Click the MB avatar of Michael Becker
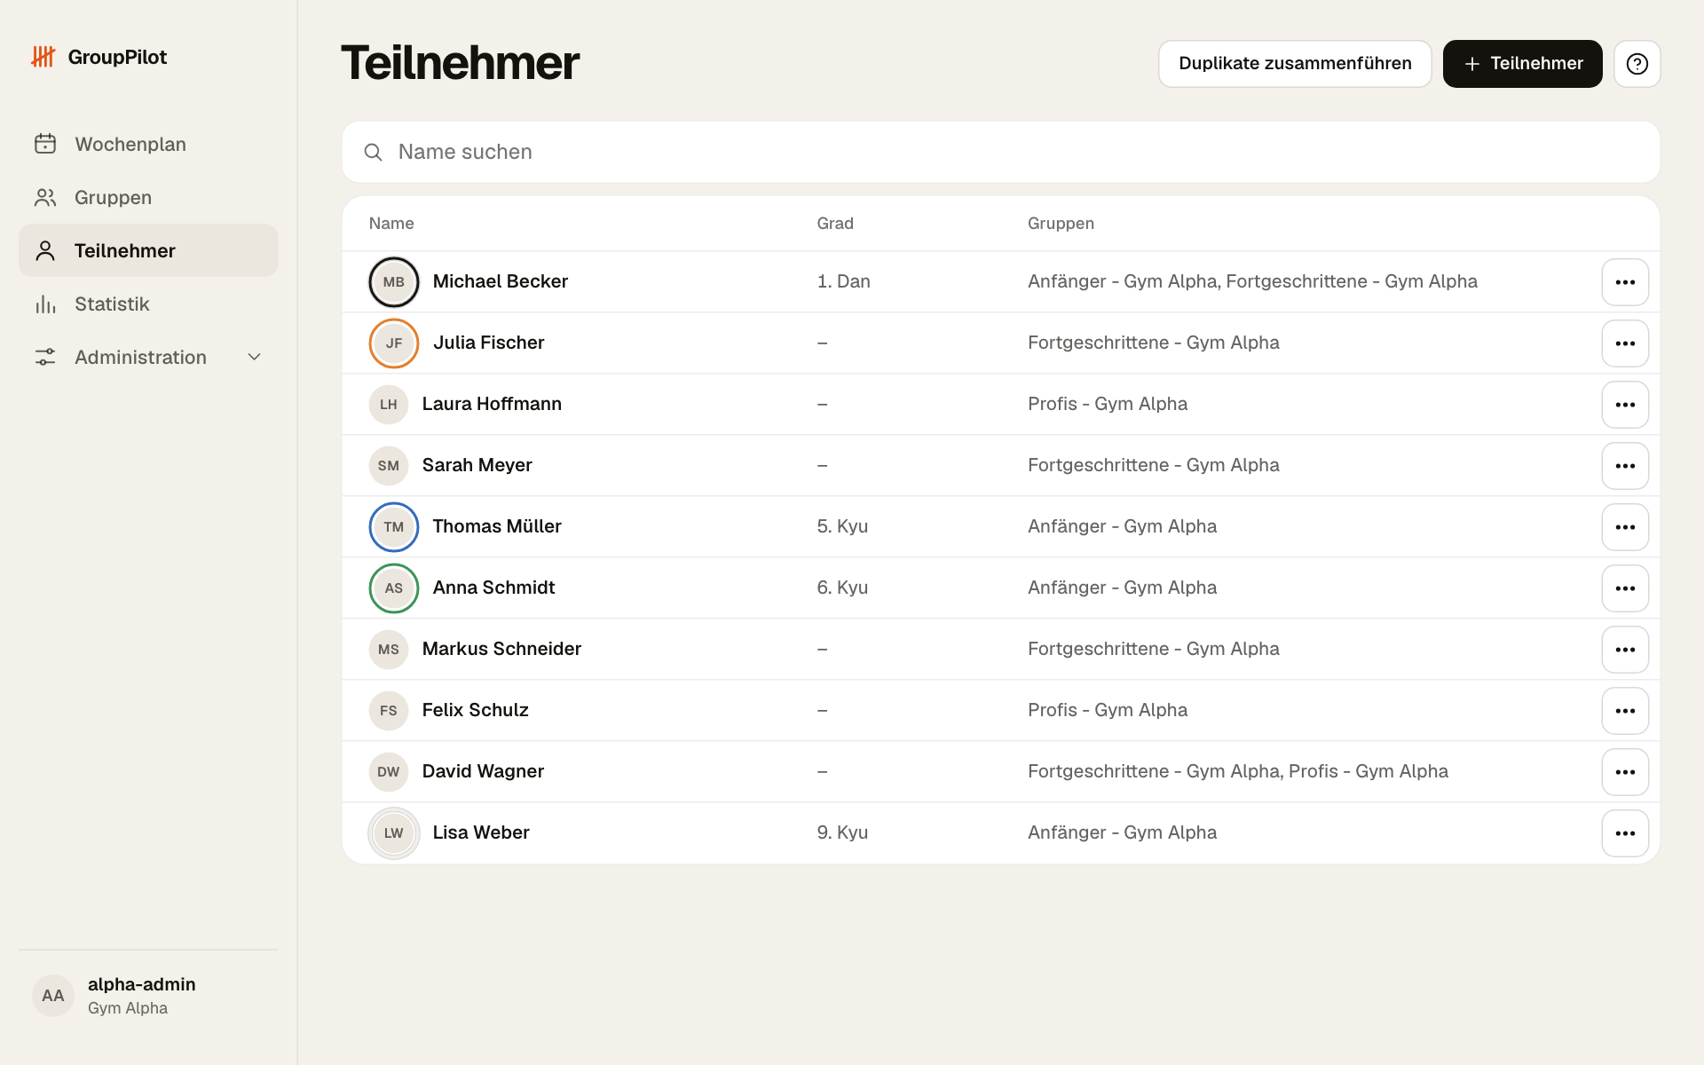The image size is (1704, 1065). (x=394, y=282)
